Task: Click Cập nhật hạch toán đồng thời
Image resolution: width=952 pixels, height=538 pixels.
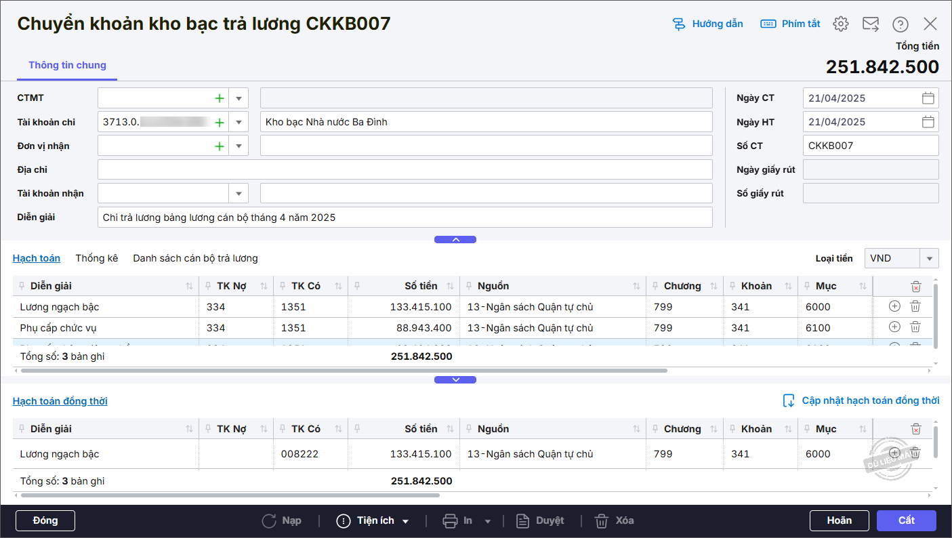Action: point(861,401)
